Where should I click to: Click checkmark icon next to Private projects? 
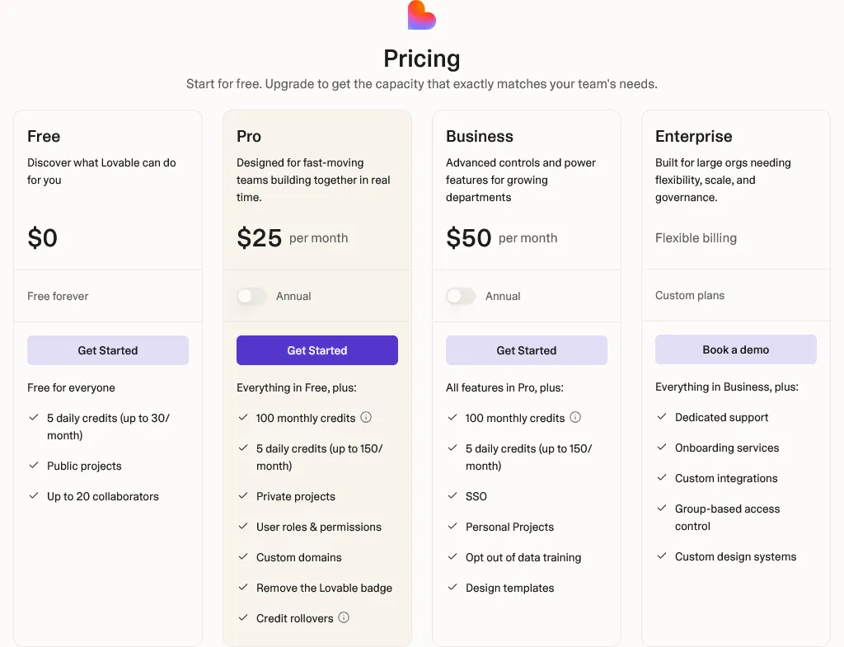243,496
